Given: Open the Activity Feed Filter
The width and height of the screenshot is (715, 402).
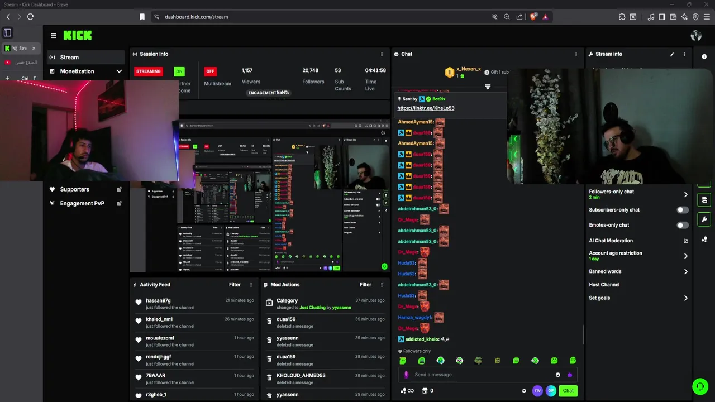Looking at the screenshot, I should [235, 285].
